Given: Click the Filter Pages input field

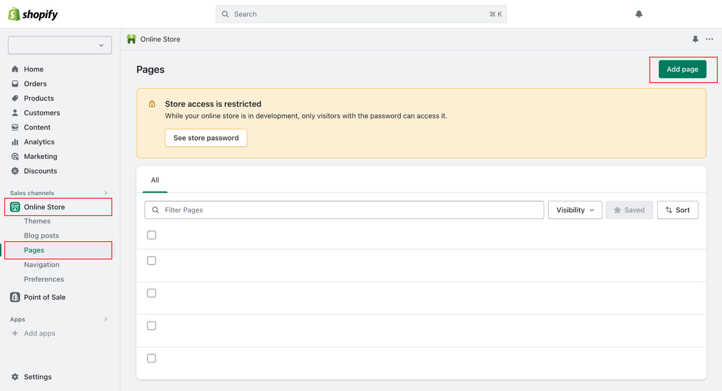Looking at the screenshot, I should click(x=344, y=210).
